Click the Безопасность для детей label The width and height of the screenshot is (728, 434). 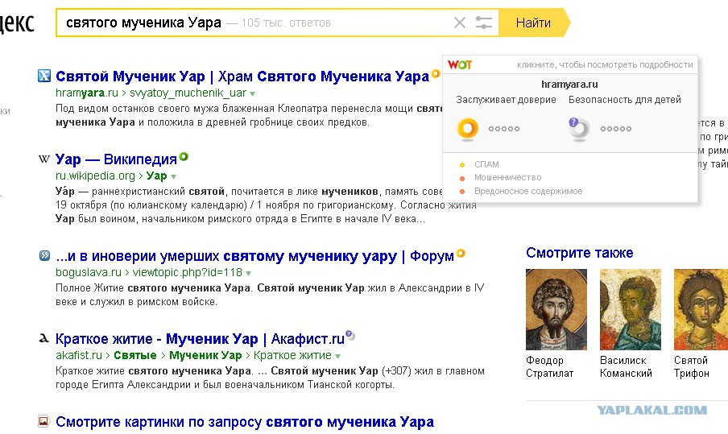[625, 99]
